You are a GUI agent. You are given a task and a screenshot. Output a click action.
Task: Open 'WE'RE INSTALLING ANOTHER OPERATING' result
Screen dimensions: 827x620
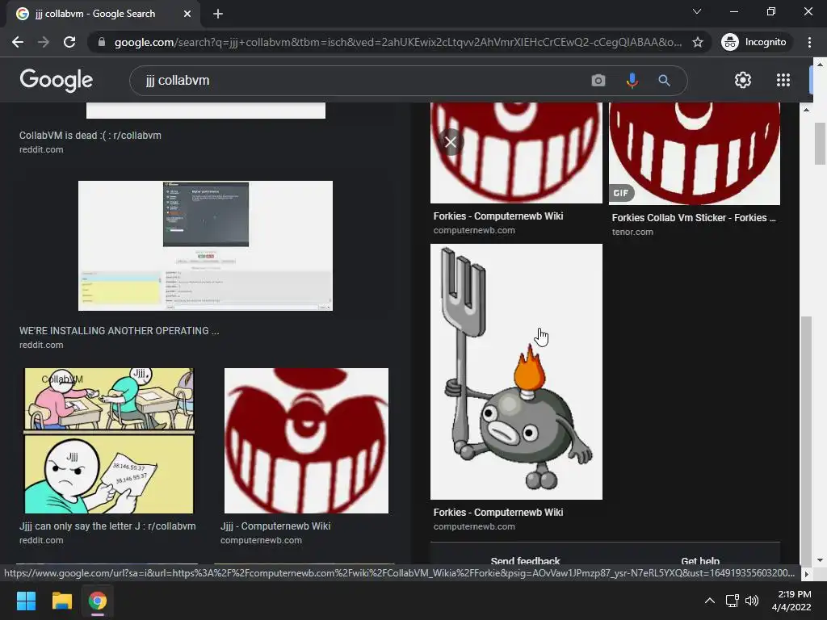click(x=120, y=331)
